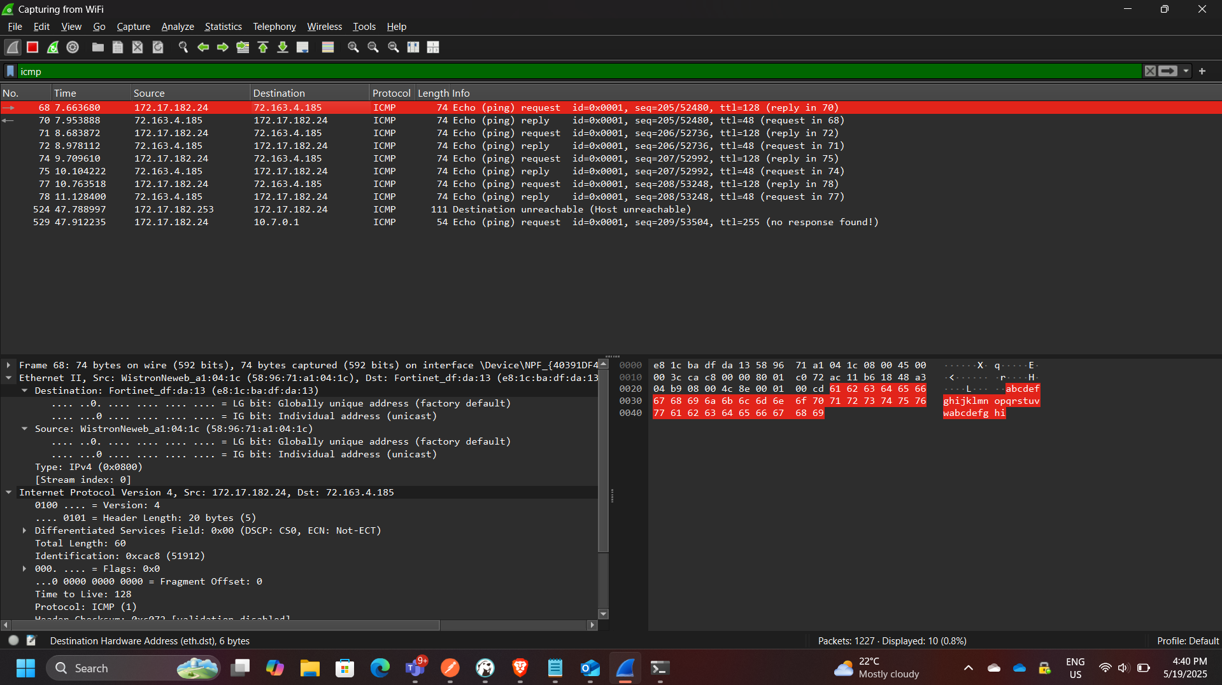
Task: Start a new packet capture
Action: point(12,47)
